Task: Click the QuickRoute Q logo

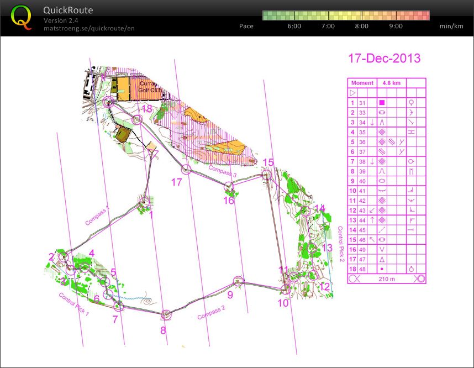Action: click(21, 17)
